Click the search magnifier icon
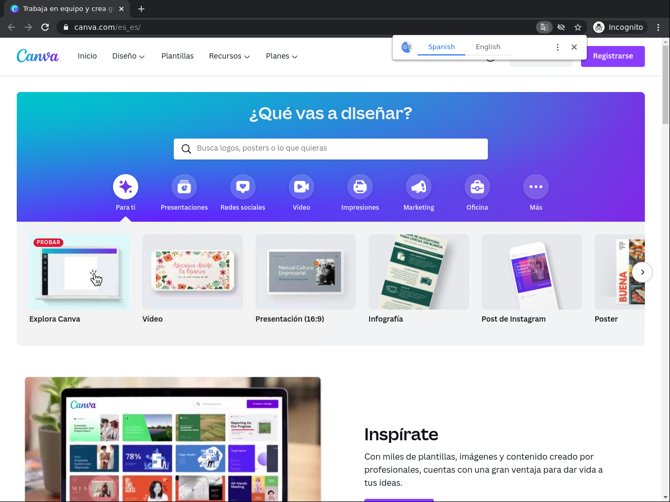 coord(186,149)
